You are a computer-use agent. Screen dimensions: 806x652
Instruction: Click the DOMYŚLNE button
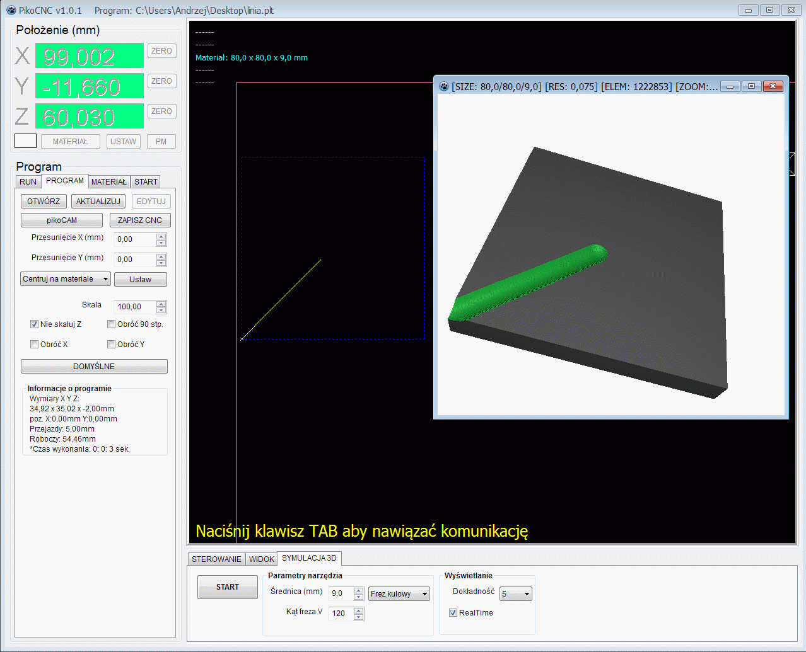94,367
